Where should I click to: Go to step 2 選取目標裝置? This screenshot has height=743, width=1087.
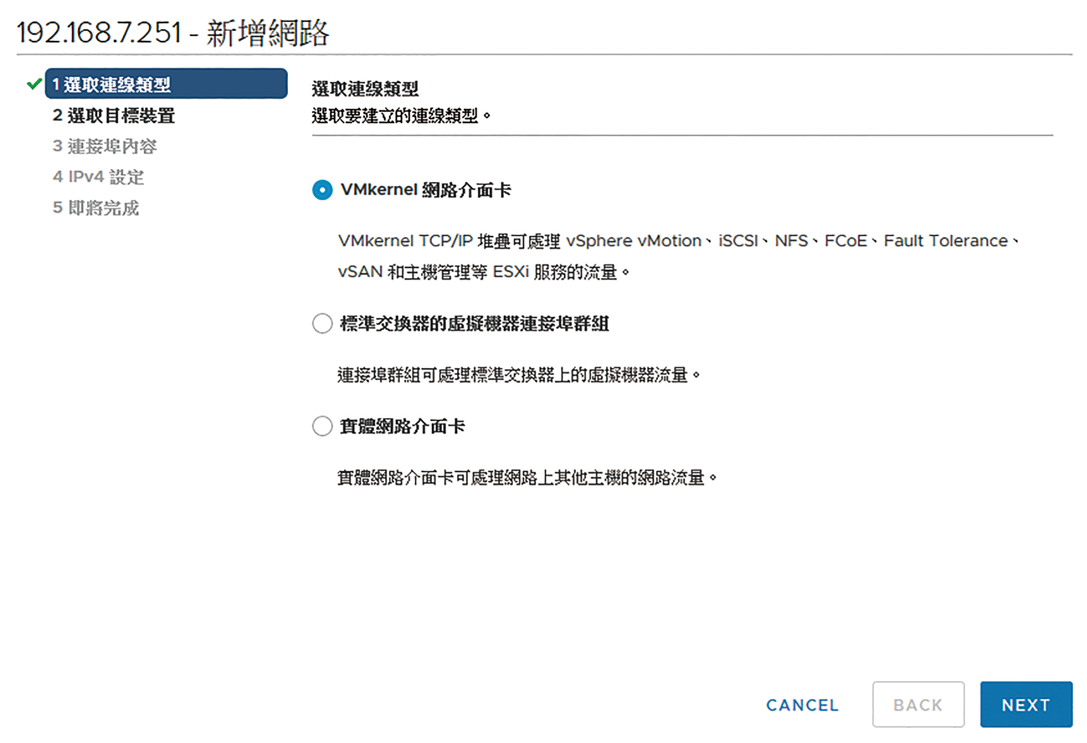(113, 115)
